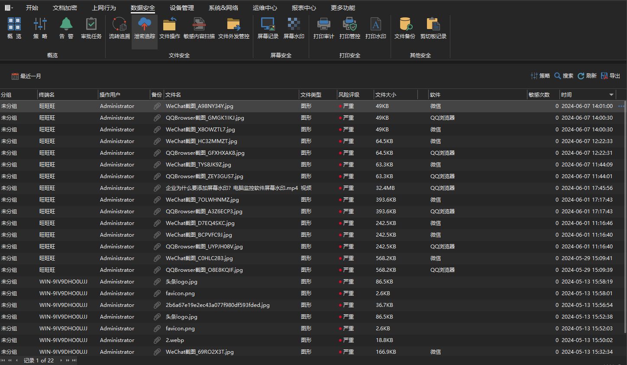627x365 pixels.
Task: Click the 搜索 search button
Action: [x=564, y=76]
